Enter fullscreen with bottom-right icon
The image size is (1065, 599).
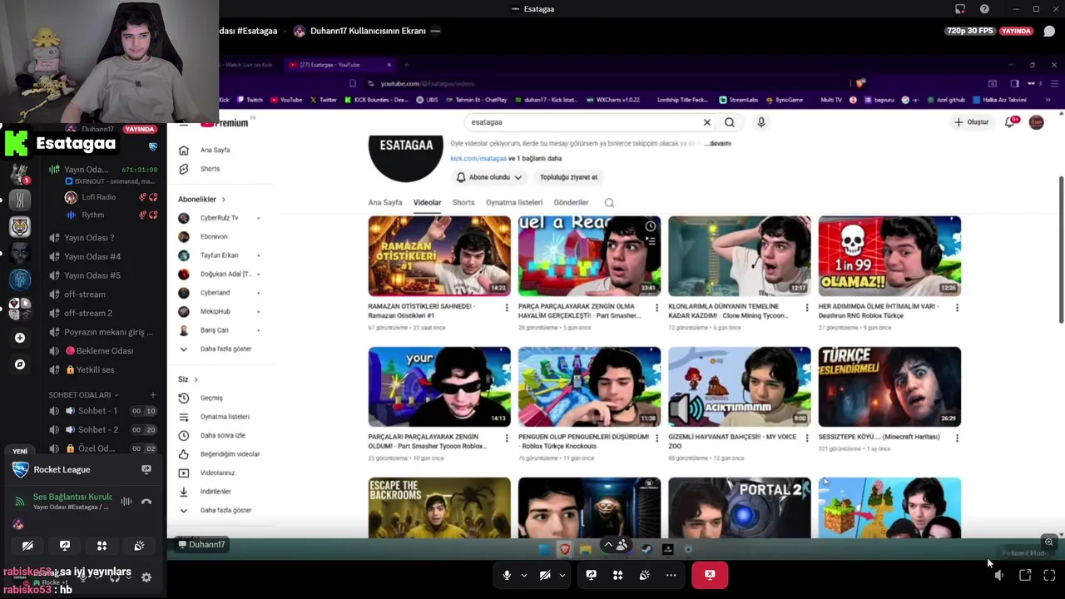(x=1049, y=575)
